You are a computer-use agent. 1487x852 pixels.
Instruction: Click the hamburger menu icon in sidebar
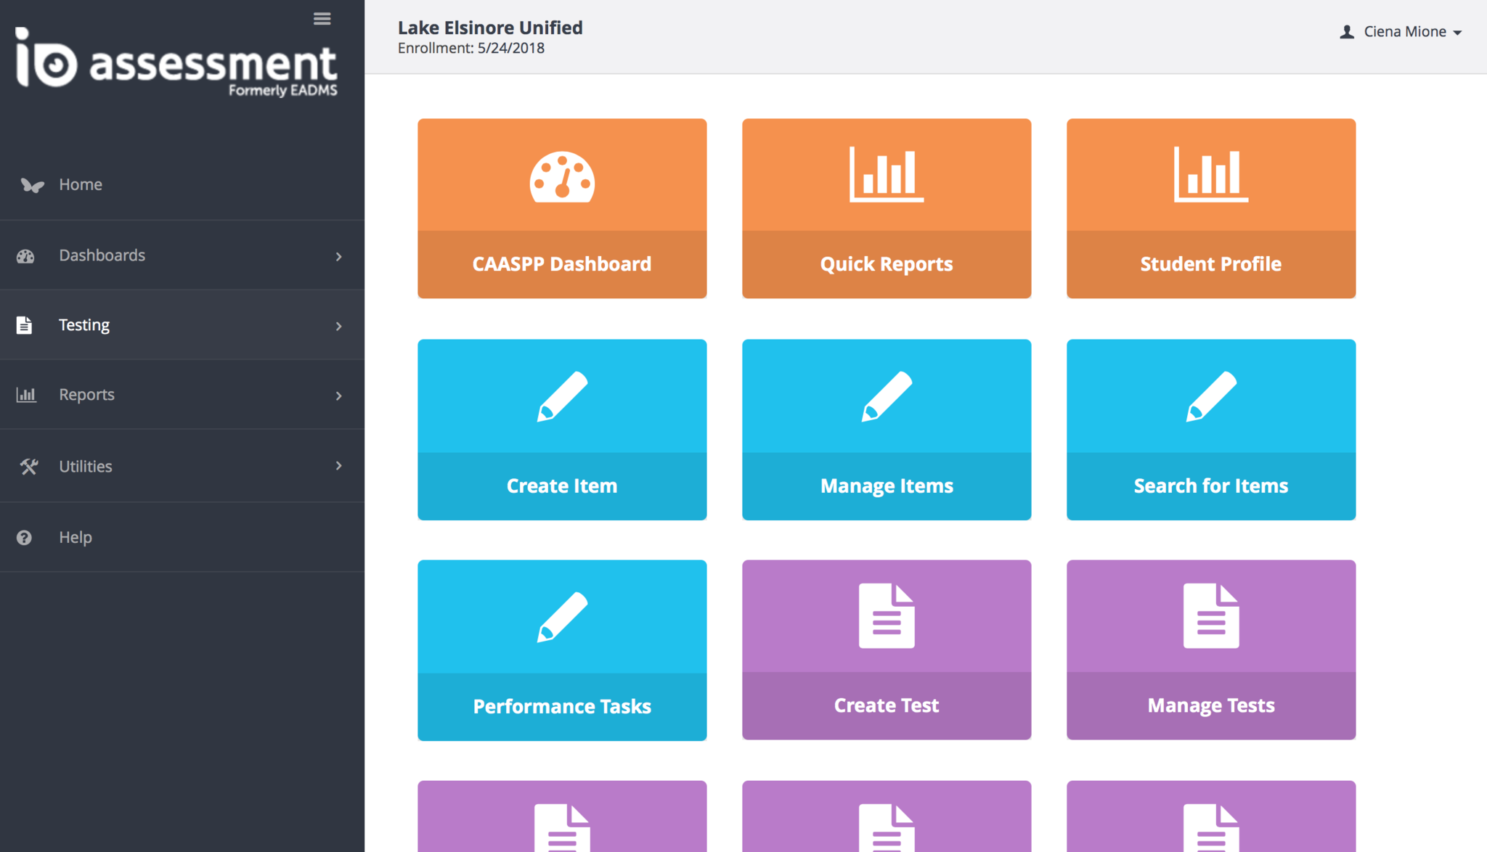click(x=322, y=19)
